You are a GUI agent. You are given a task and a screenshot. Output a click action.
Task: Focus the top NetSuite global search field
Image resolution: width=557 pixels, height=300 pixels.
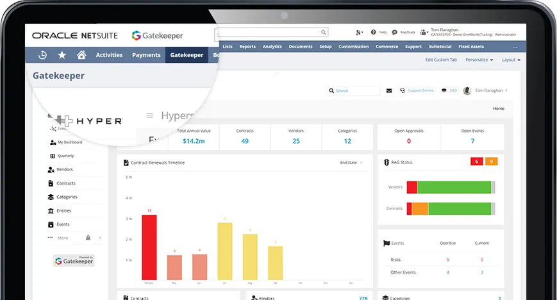pos(271,32)
